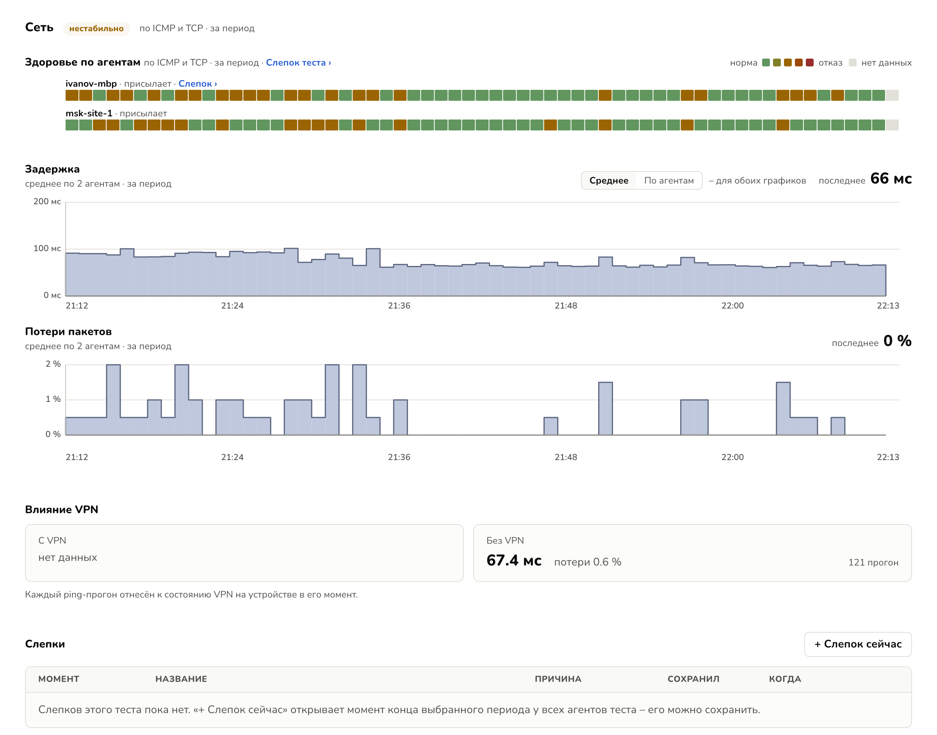Screen dimensions: 937x735
Task: Click the Влияние VPN heading
Action: (62, 510)
